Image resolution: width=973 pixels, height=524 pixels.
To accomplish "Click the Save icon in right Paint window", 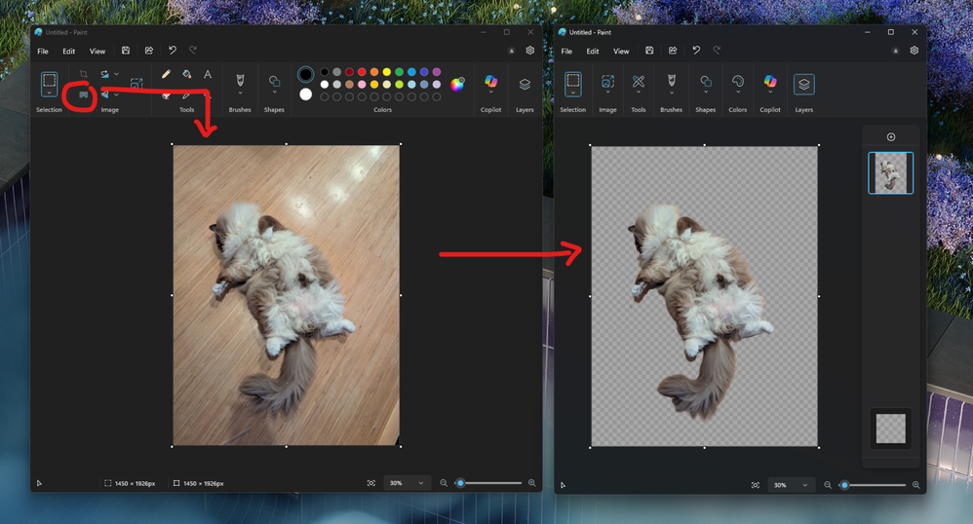I will pyautogui.click(x=649, y=51).
